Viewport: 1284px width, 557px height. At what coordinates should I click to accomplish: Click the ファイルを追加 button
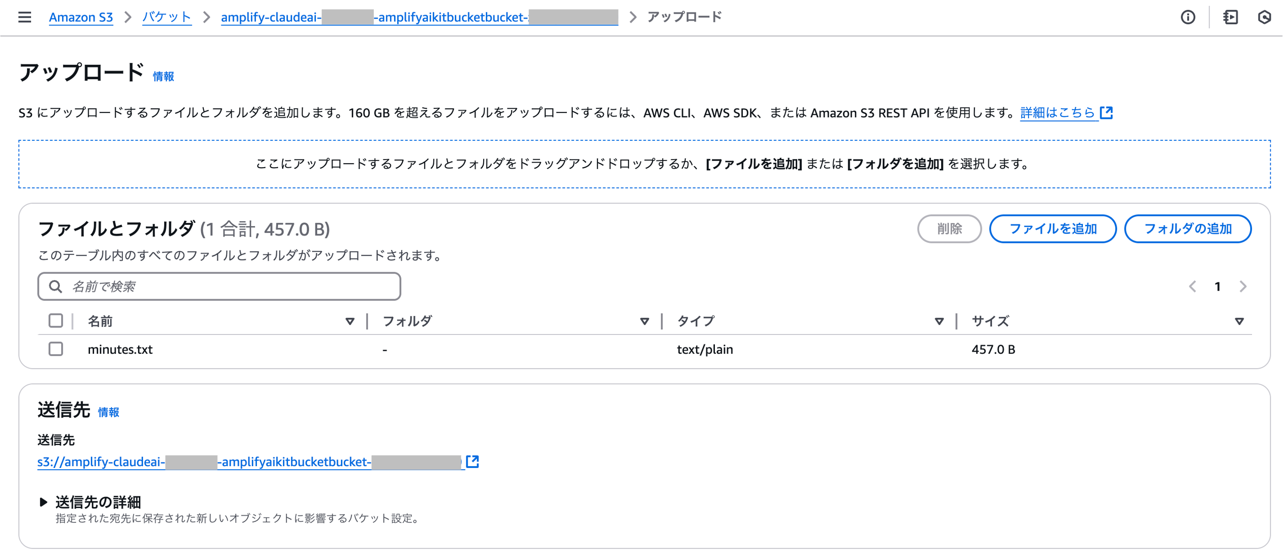[1053, 228]
